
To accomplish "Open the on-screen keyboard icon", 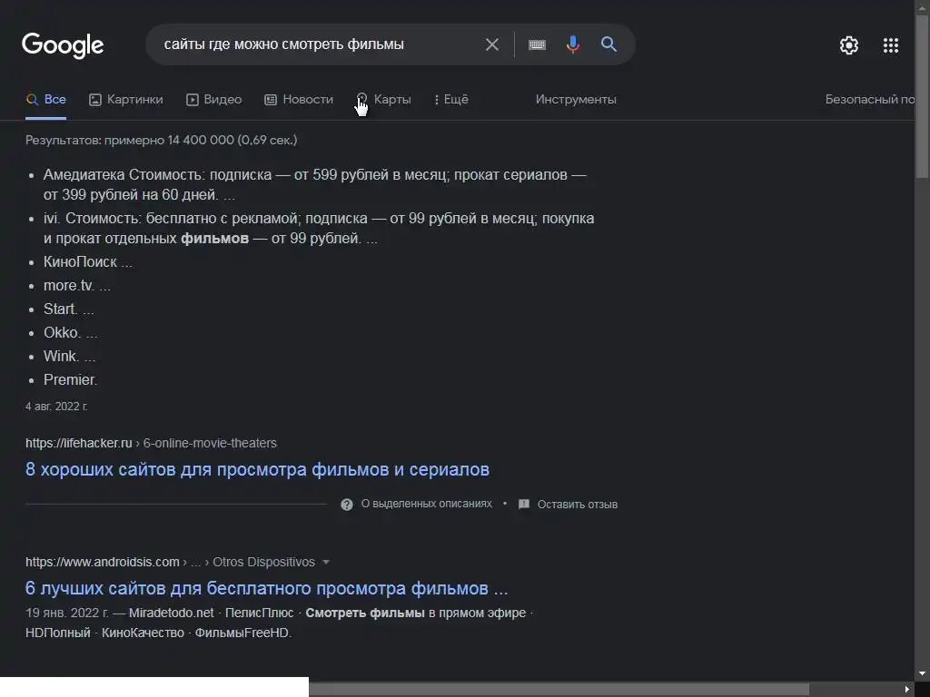I will pos(537,44).
